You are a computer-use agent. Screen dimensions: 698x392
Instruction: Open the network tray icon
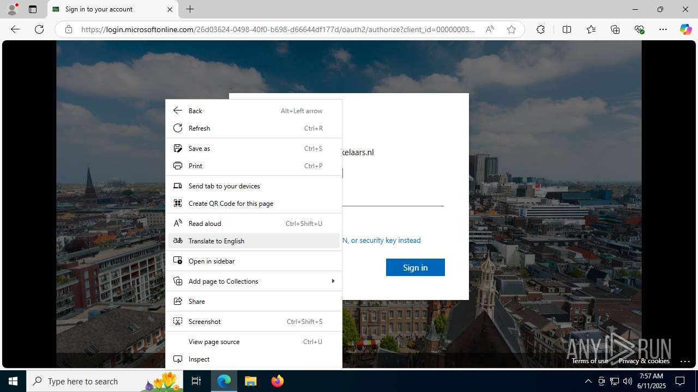(615, 381)
